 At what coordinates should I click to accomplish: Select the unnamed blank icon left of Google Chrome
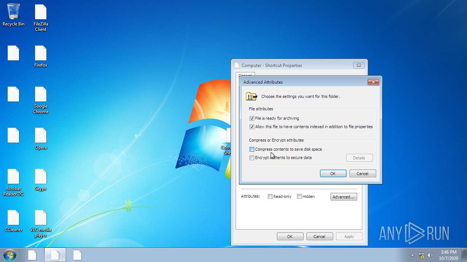(x=13, y=94)
